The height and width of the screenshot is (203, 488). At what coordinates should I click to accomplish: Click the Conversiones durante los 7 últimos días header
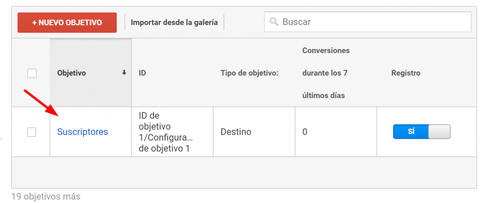point(326,73)
